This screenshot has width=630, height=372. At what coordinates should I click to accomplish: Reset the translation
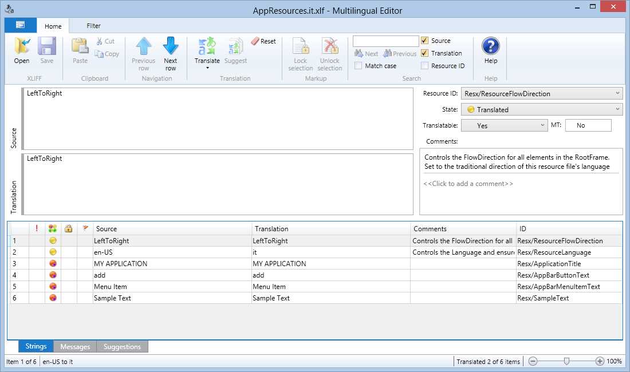coord(264,41)
